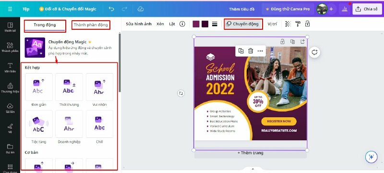Click REGISTER NOW button in design
This screenshot has height=173, width=384.
point(279,121)
